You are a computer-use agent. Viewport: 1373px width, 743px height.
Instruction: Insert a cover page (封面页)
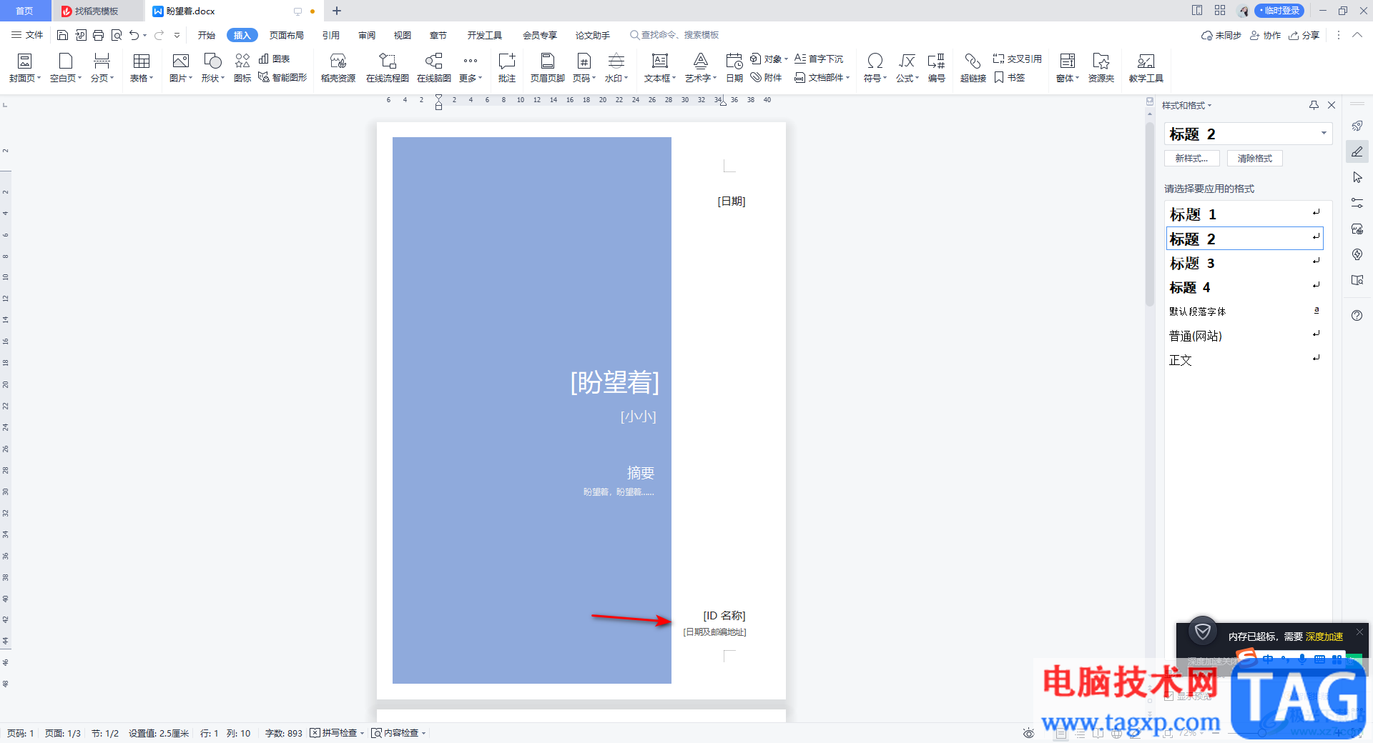click(x=24, y=68)
